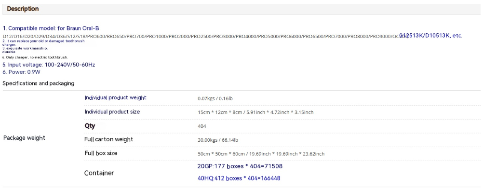Click the quantity value '404'

(202, 126)
